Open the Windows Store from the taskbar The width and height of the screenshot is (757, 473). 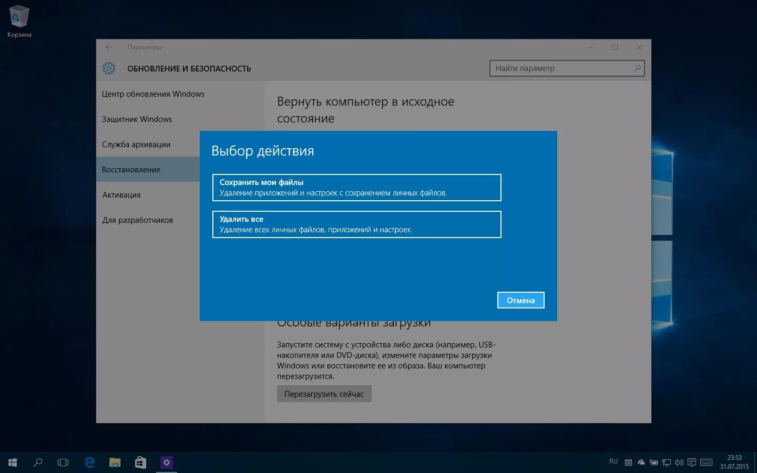tap(140, 462)
